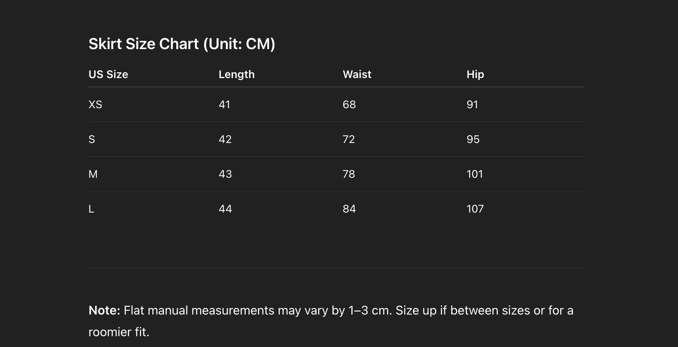The width and height of the screenshot is (678, 347).
Task: Select the Length column header
Action: click(x=237, y=74)
